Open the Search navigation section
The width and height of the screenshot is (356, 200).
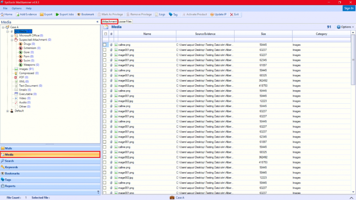click(x=50, y=161)
